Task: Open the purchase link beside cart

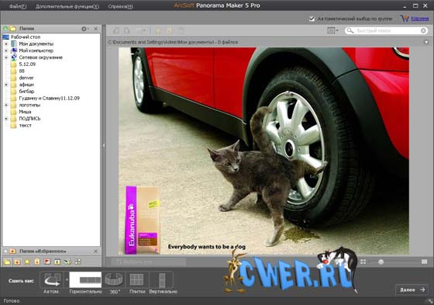Action: 420,19
